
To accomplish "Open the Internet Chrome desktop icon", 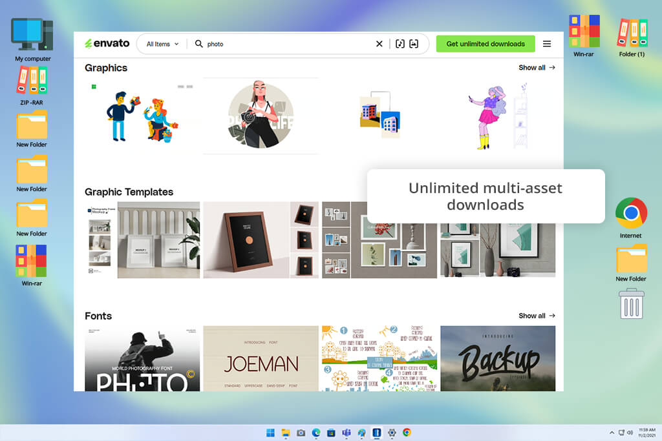I will [631, 218].
